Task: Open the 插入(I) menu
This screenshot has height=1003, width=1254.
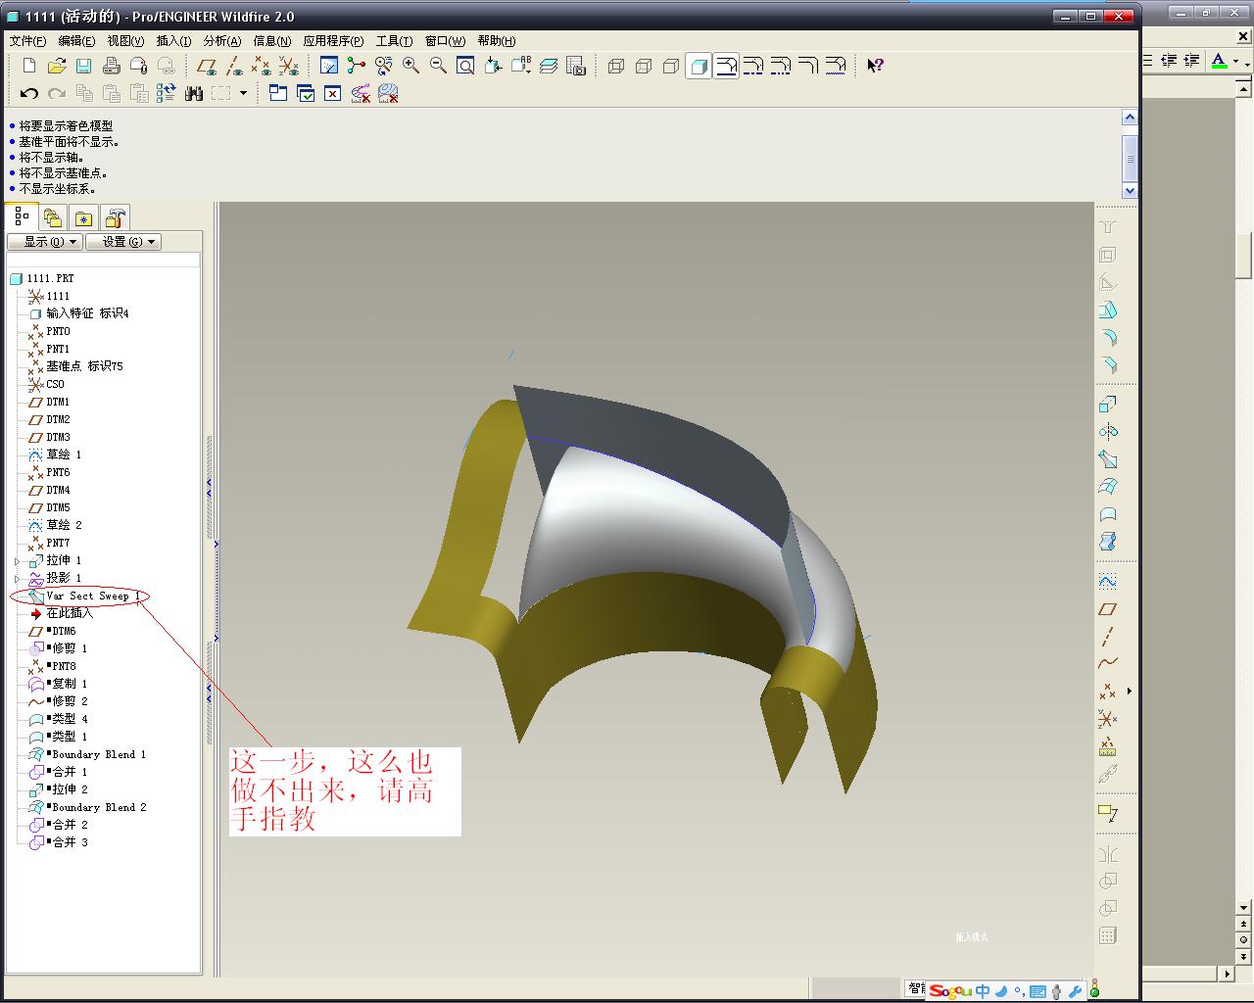Action: [x=173, y=41]
